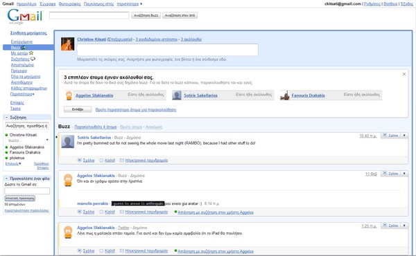The width and height of the screenshot is (416, 256).
Task: Close the new followers notification box
Action: 404,74
